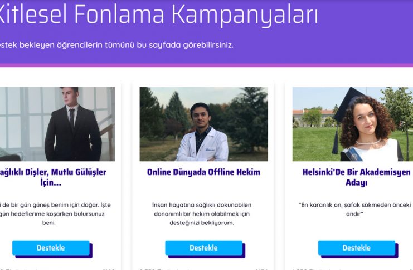The width and height of the screenshot is (413, 270).
Task: Open the photo of doctor in white coat
Action: (203, 124)
